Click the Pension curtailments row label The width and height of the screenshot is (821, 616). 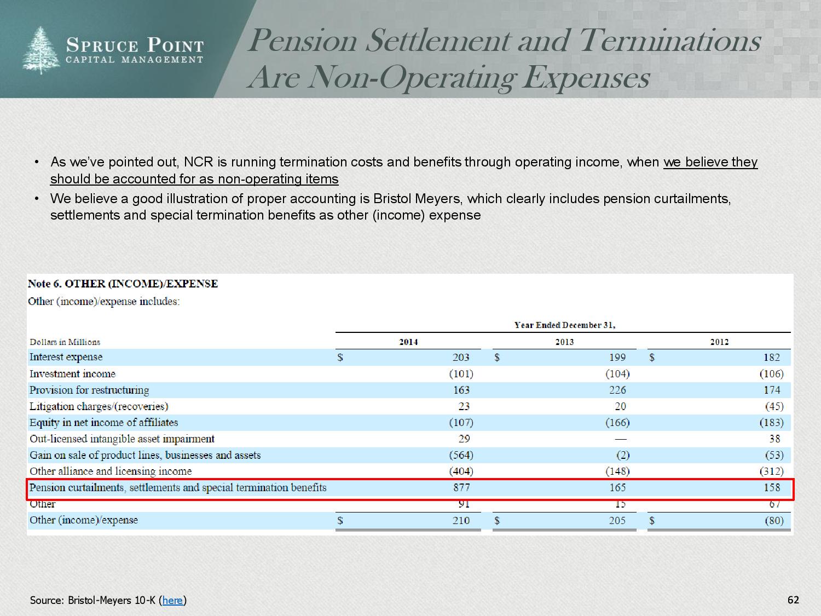point(178,487)
